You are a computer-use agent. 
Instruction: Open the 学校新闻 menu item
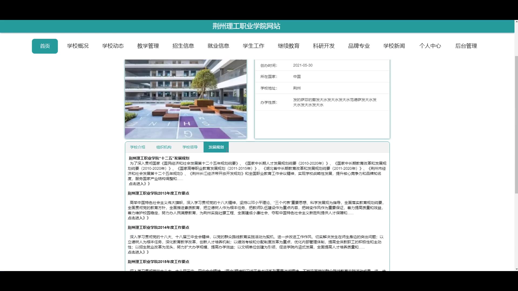tap(394, 46)
